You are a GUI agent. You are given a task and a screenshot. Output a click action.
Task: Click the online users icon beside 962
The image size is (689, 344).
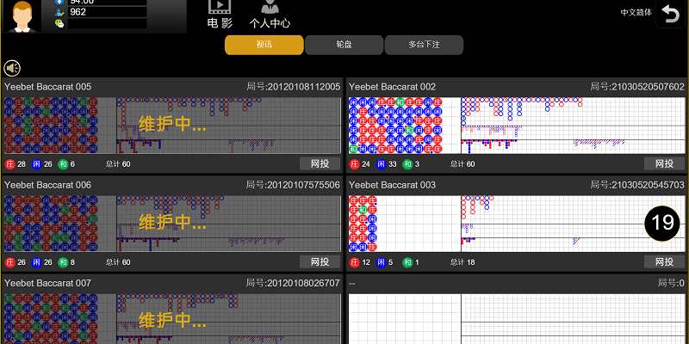coord(59,12)
